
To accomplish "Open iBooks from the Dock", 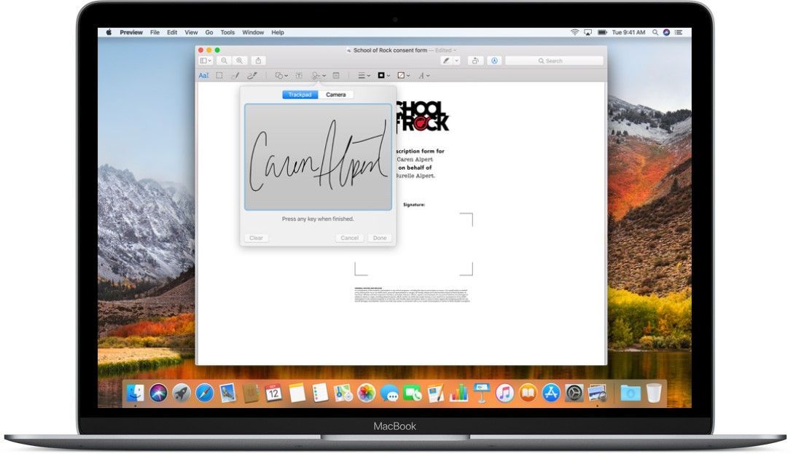I will coord(528,392).
